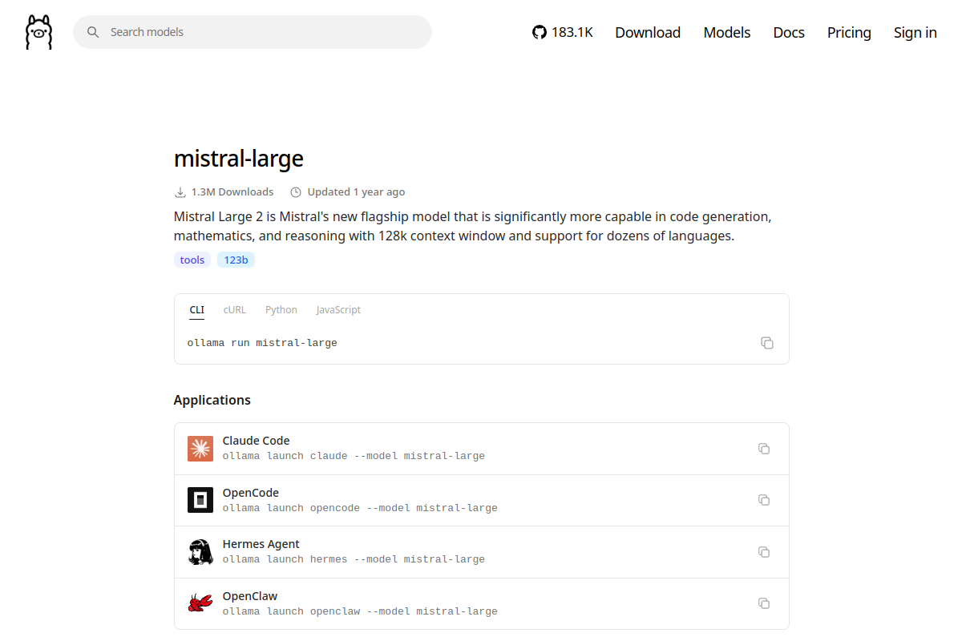Copy the OpenClaw launch command
Viewport: 962px width, 641px height.
pyautogui.click(x=764, y=603)
